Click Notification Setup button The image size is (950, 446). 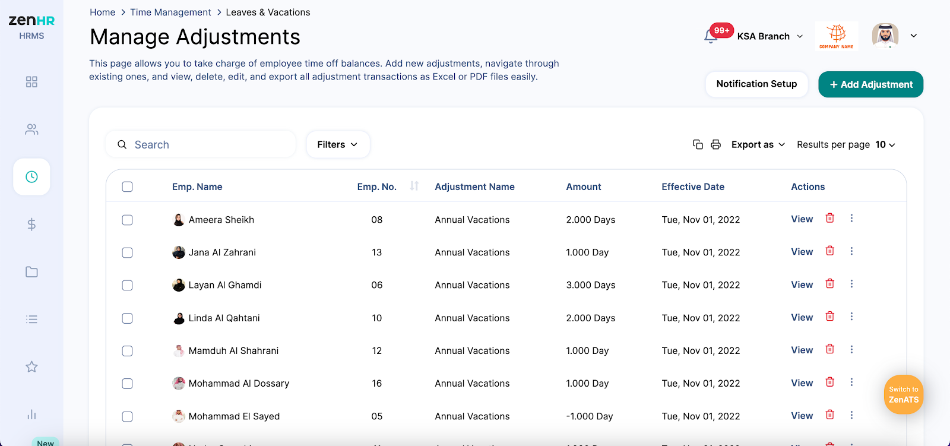pyautogui.click(x=756, y=84)
